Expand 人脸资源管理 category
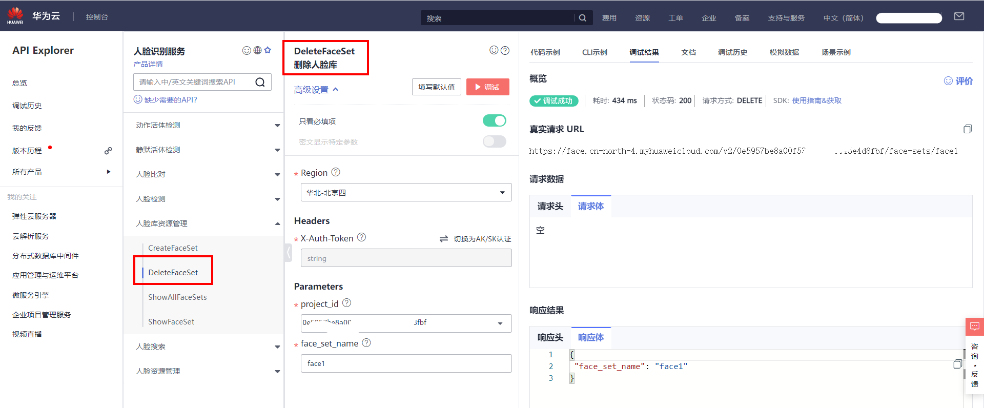This screenshot has height=408, width=984. pos(277,372)
